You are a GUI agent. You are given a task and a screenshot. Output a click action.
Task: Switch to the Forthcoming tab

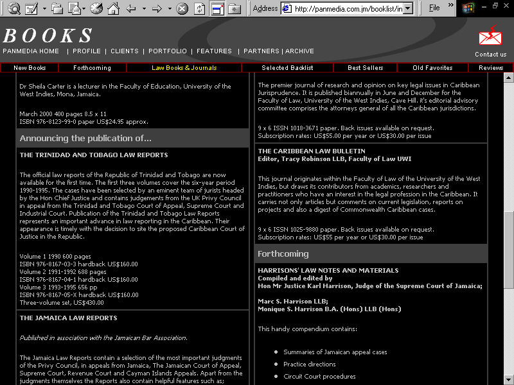[x=92, y=67]
